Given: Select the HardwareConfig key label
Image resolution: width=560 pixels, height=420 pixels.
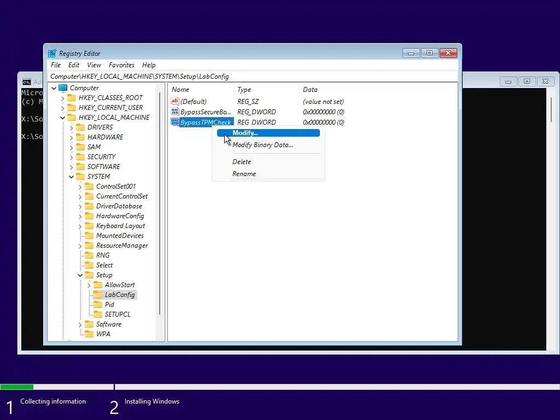Looking at the screenshot, I should 120,216.
